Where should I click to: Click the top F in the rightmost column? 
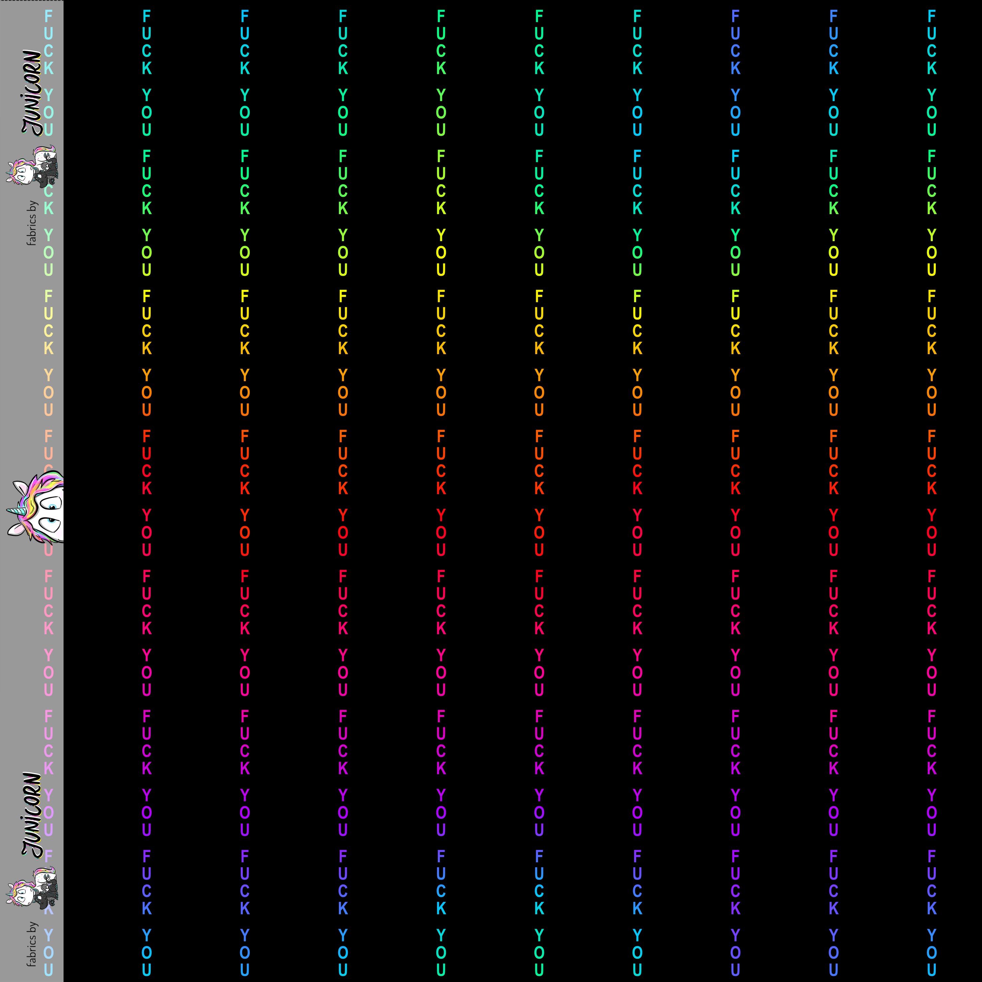pos(931,16)
